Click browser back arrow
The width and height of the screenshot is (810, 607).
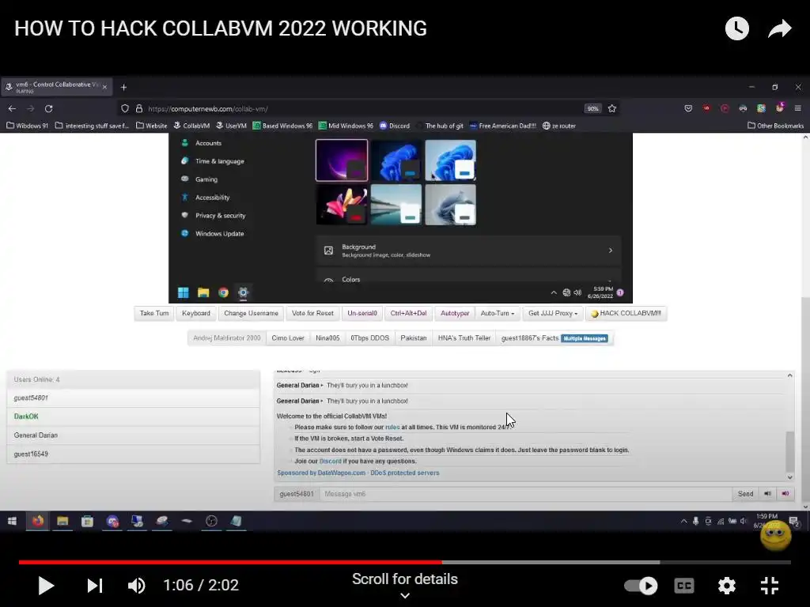(12, 108)
